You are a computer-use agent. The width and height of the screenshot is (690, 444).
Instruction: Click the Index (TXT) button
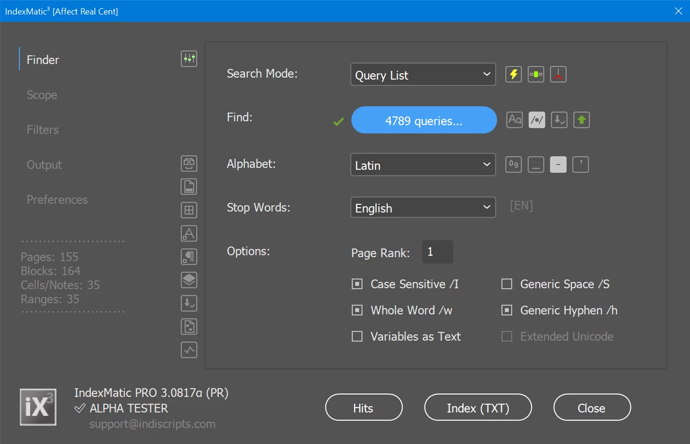478,407
